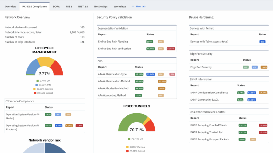
Task: Click the orange 31.56% AAA Authentication Method badge
Action: (162, 81)
